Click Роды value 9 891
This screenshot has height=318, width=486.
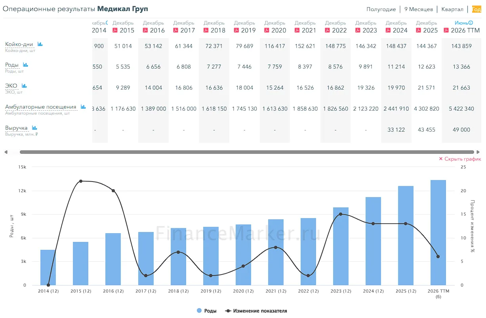coord(366,67)
